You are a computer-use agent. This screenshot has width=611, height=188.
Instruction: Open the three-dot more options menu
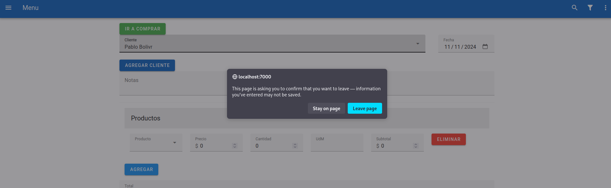coord(605,8)
